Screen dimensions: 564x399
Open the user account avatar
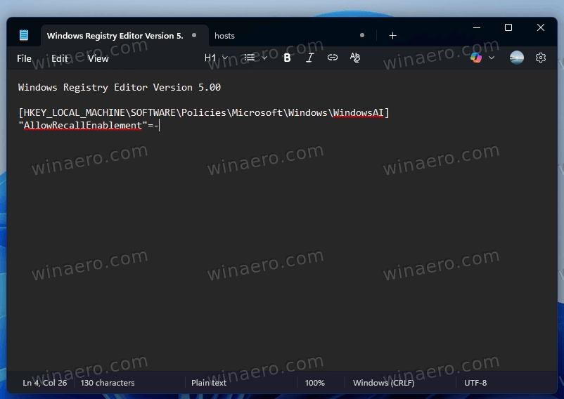click(516, 58)
